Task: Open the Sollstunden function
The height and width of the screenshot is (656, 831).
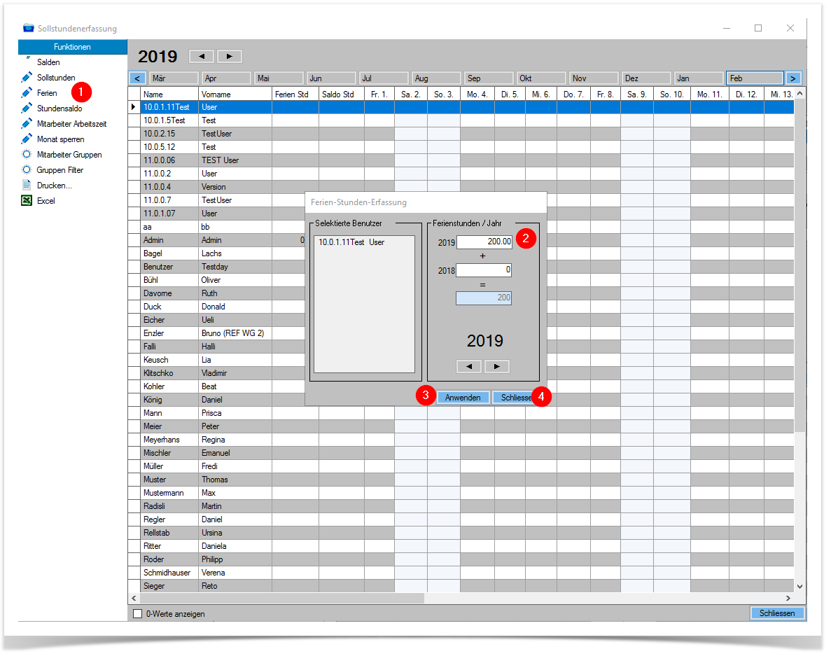Action: click(x=56, y=78)
